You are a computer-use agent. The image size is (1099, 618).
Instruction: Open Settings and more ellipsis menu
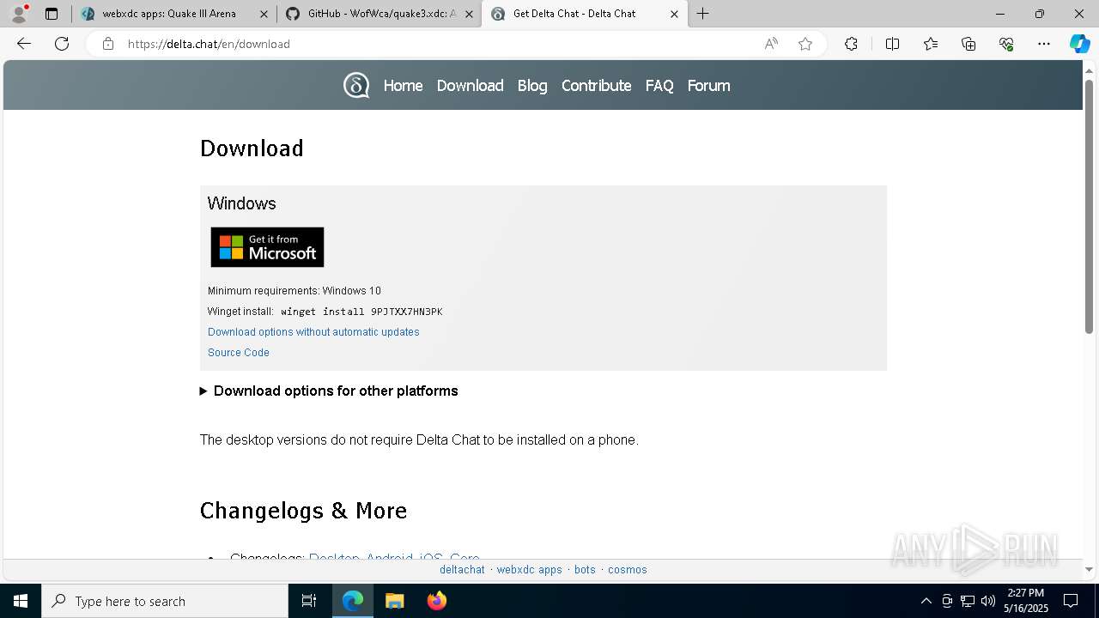(1044, 44)
